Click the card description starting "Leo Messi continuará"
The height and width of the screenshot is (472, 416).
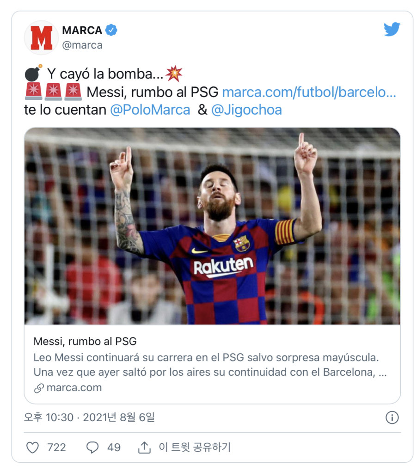[x=210, y=365]
